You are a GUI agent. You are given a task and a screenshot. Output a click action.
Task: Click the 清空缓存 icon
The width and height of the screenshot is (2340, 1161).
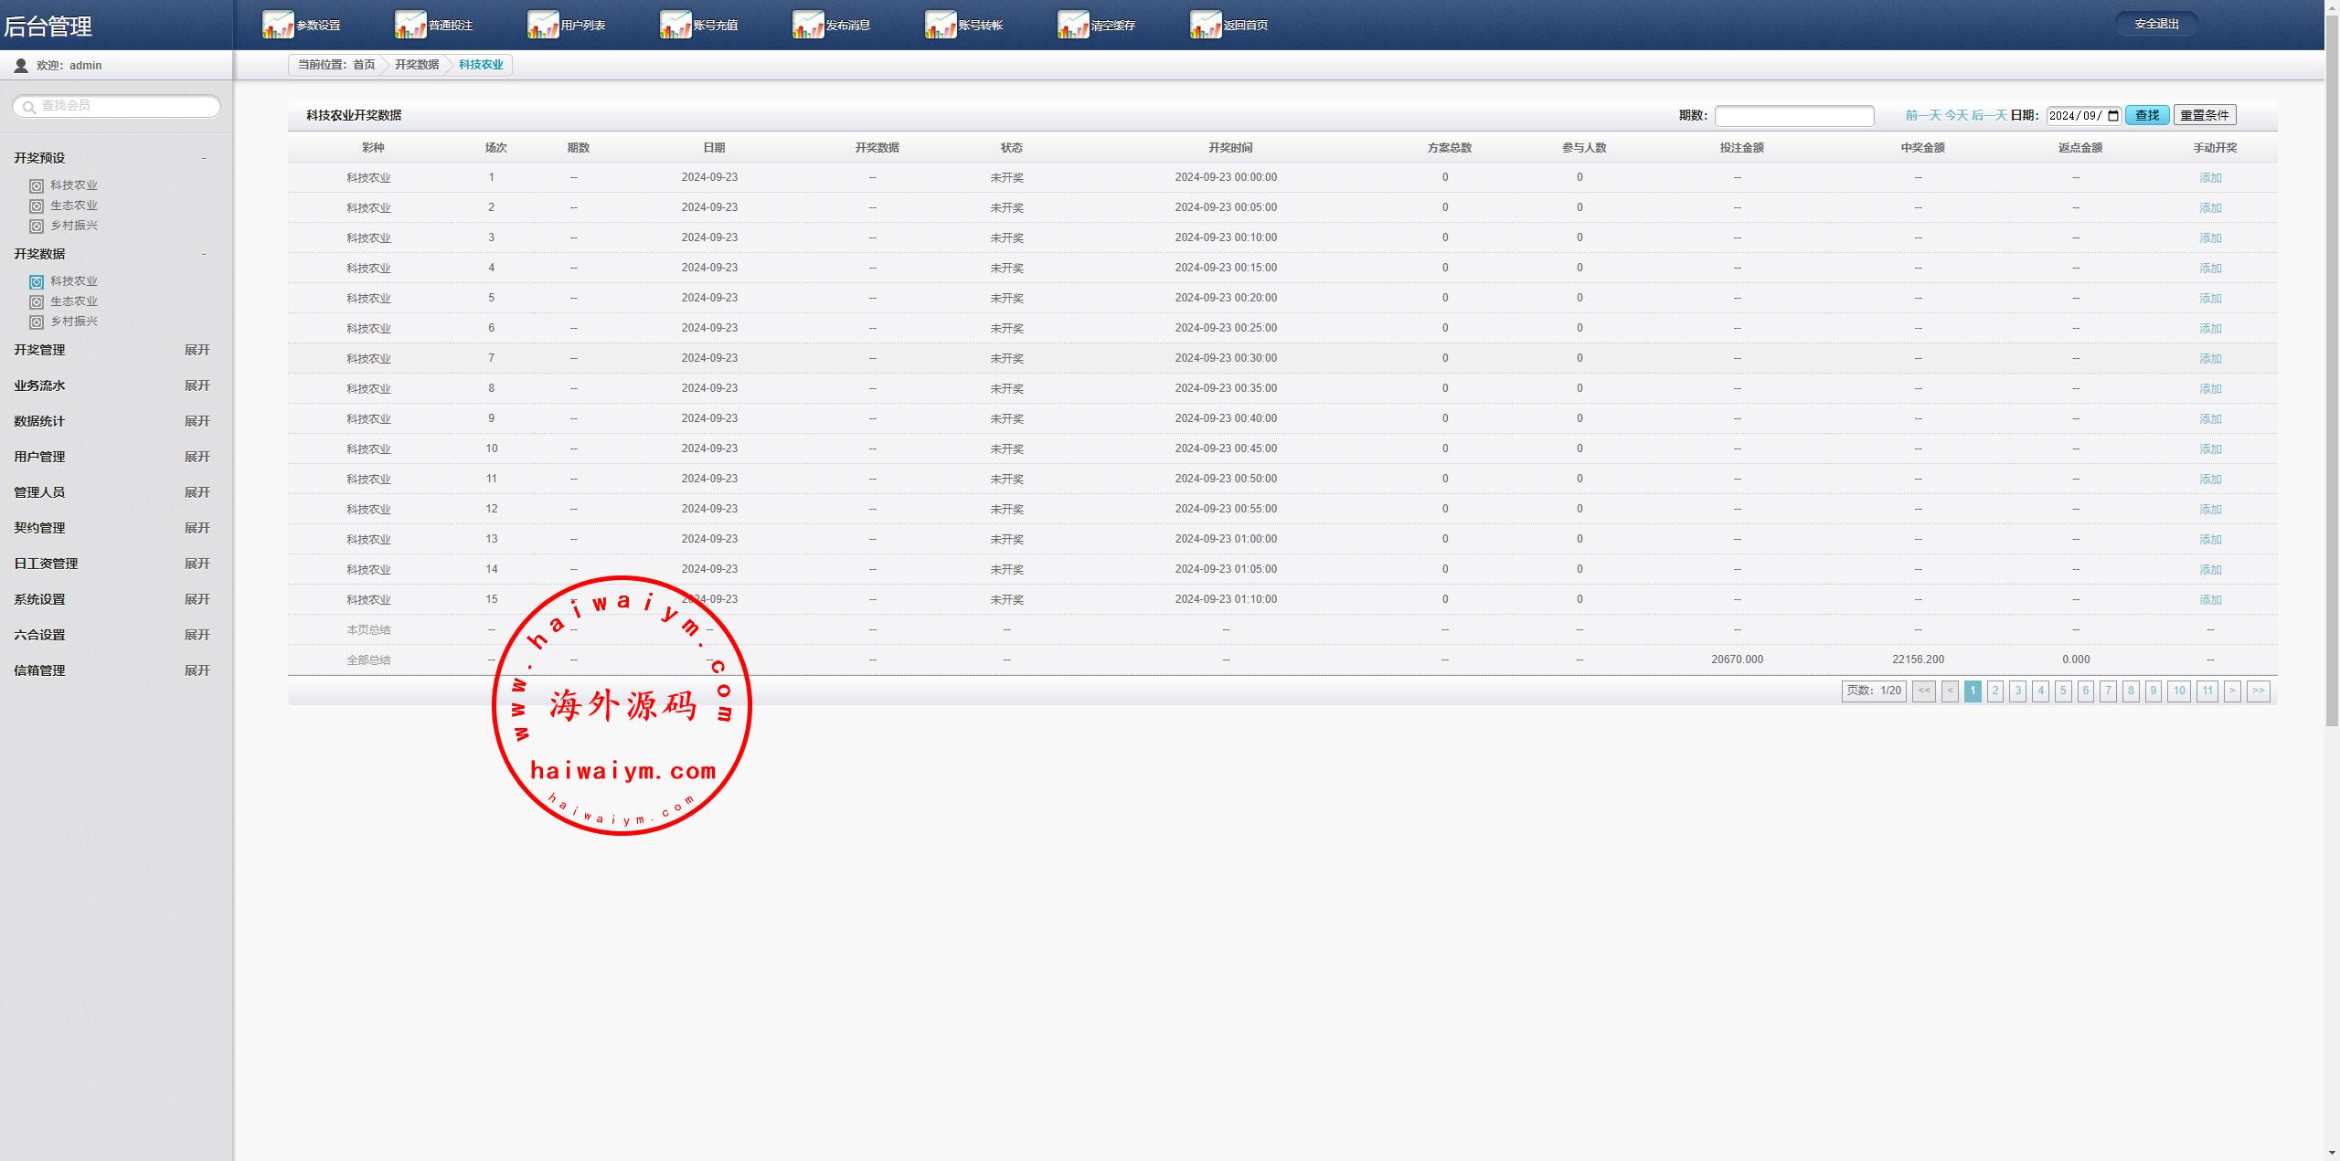coord(1073,25)
